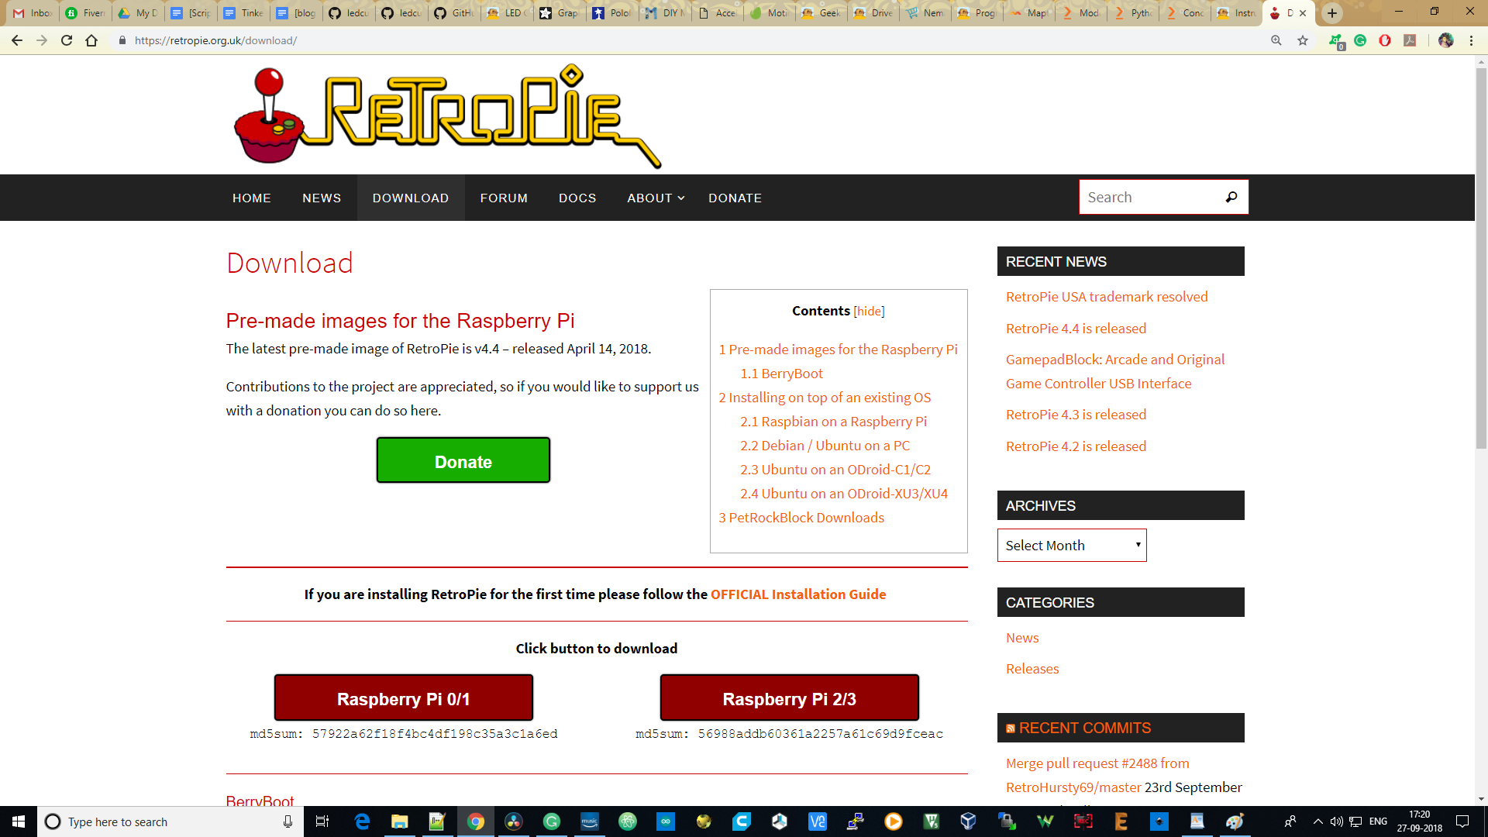Go to DOCS in navigation bar
Screen dimensions: 1488x837
(577, 198)
